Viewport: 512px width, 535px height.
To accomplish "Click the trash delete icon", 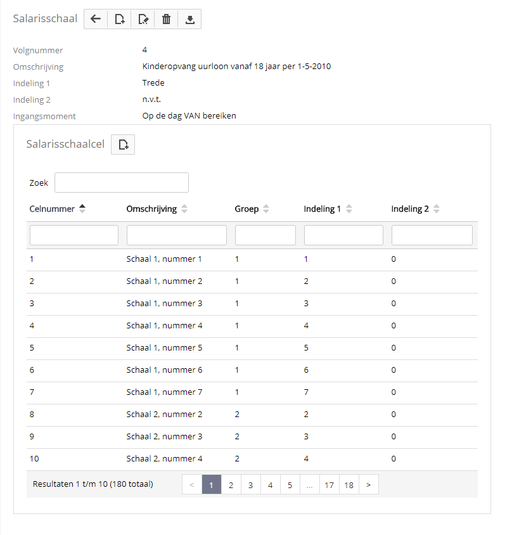I will 166,19.
